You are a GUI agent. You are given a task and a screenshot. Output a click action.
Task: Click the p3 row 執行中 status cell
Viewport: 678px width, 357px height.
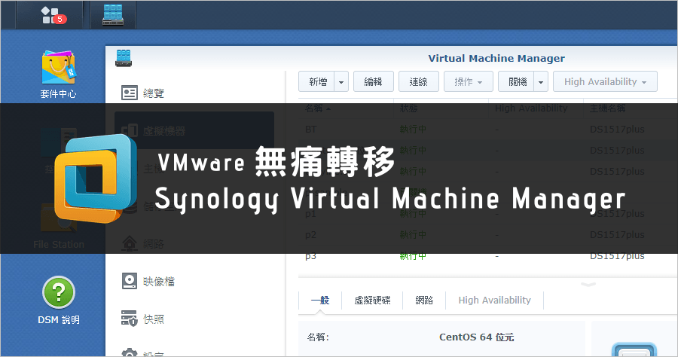tap(413, 256)
